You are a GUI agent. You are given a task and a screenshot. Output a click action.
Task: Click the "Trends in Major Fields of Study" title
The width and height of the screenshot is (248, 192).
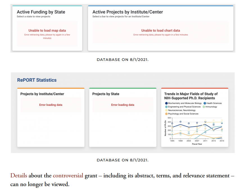[191, 96]
